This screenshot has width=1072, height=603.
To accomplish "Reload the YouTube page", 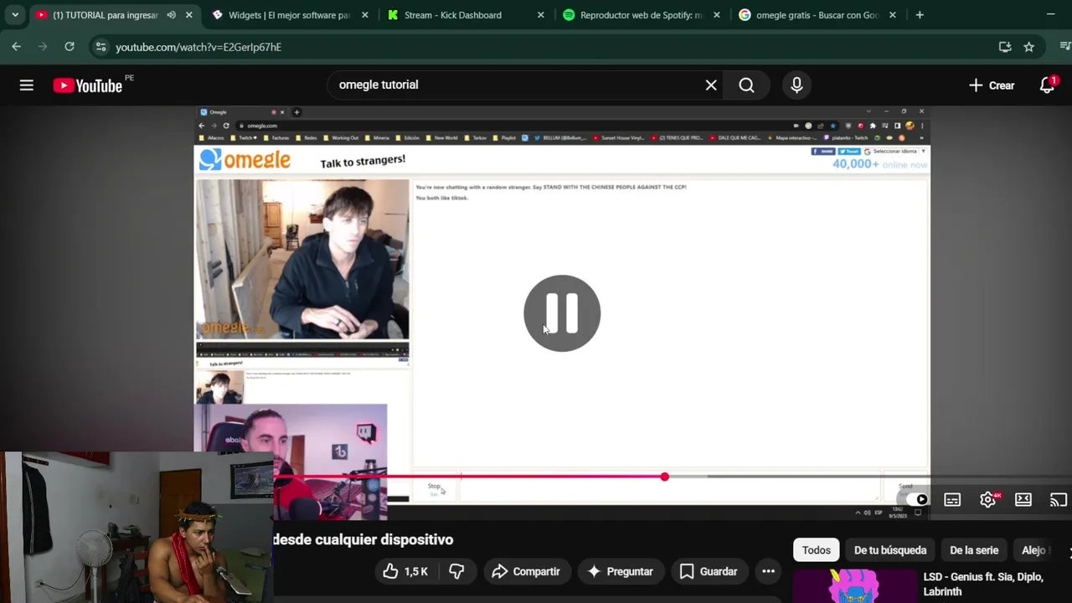I will 70,47.
